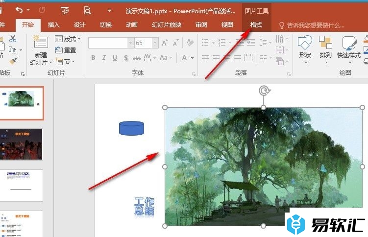
Task: Justify text alignment
Action: click(238, 58)
